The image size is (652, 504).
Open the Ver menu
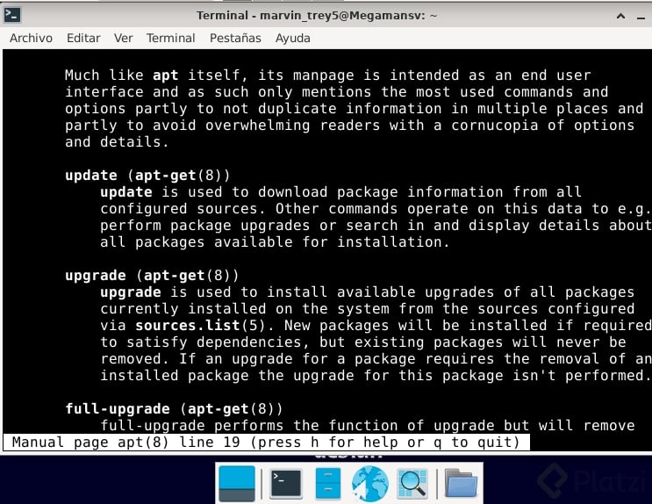coord(124,39)
